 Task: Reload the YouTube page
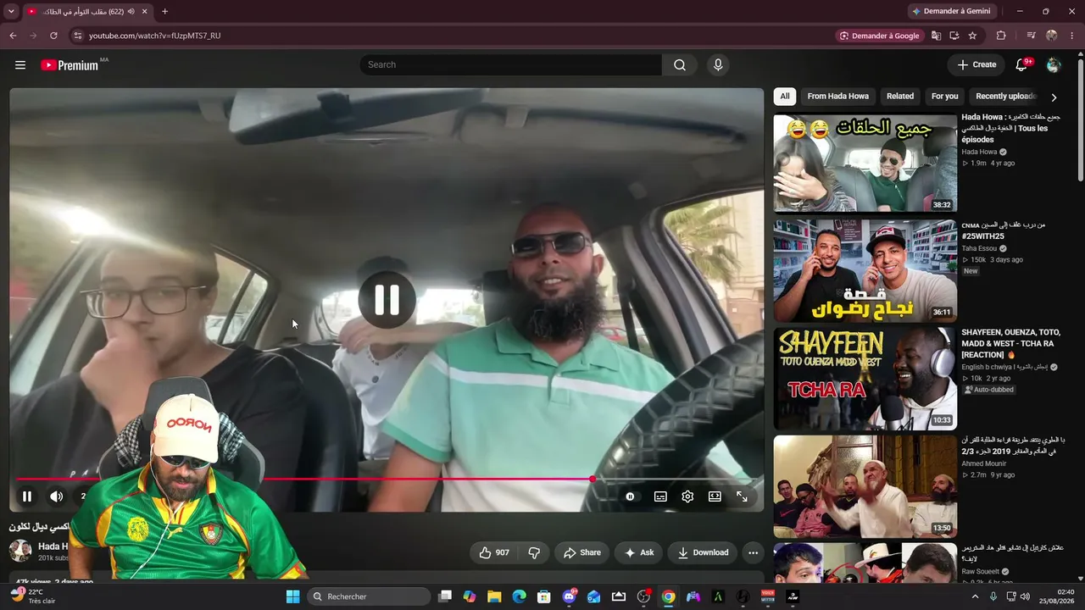tap(53, 36)
